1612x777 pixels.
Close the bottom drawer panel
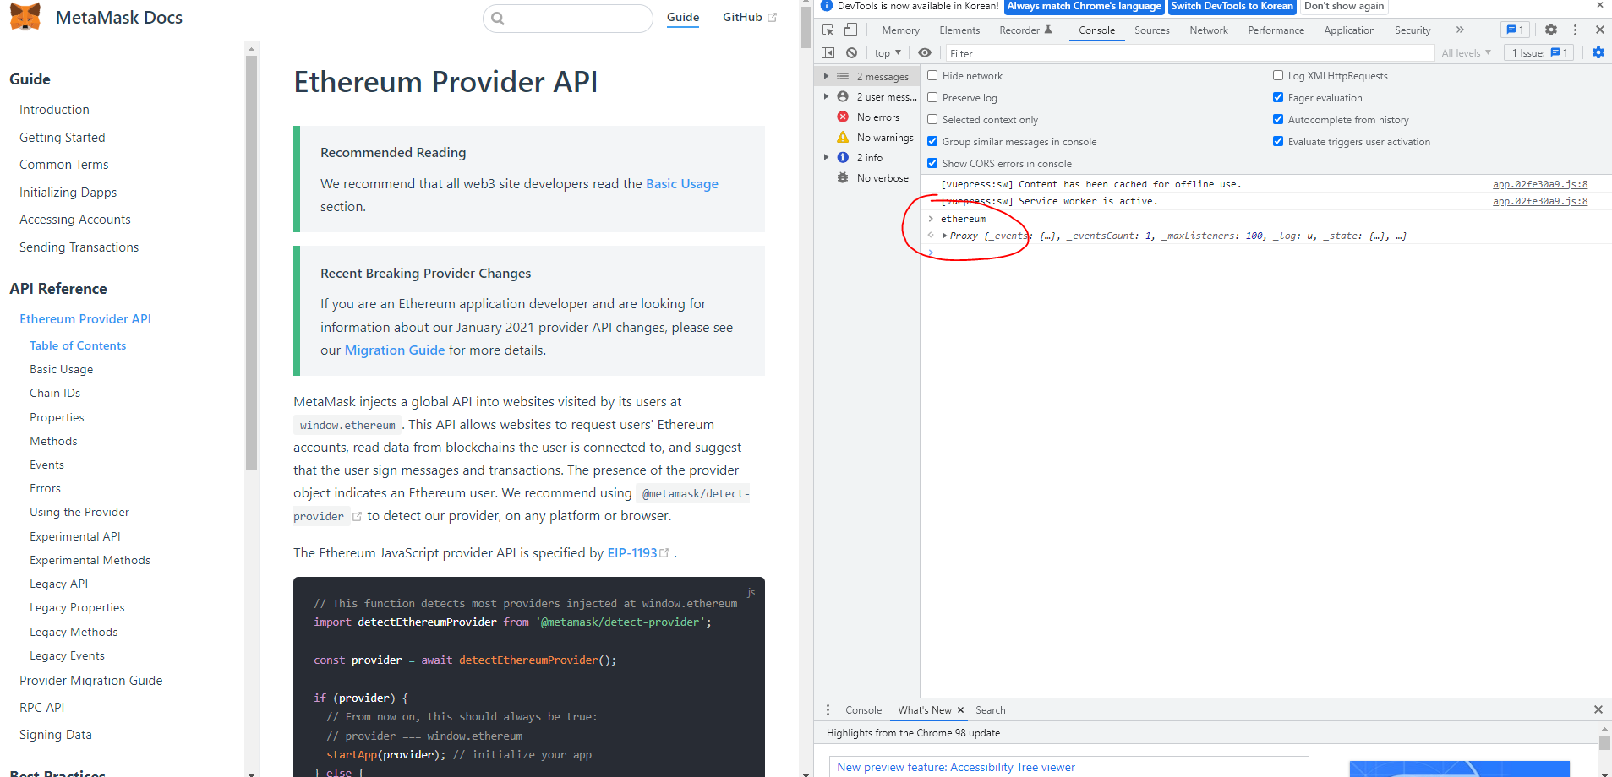[x=1598, y=709]
